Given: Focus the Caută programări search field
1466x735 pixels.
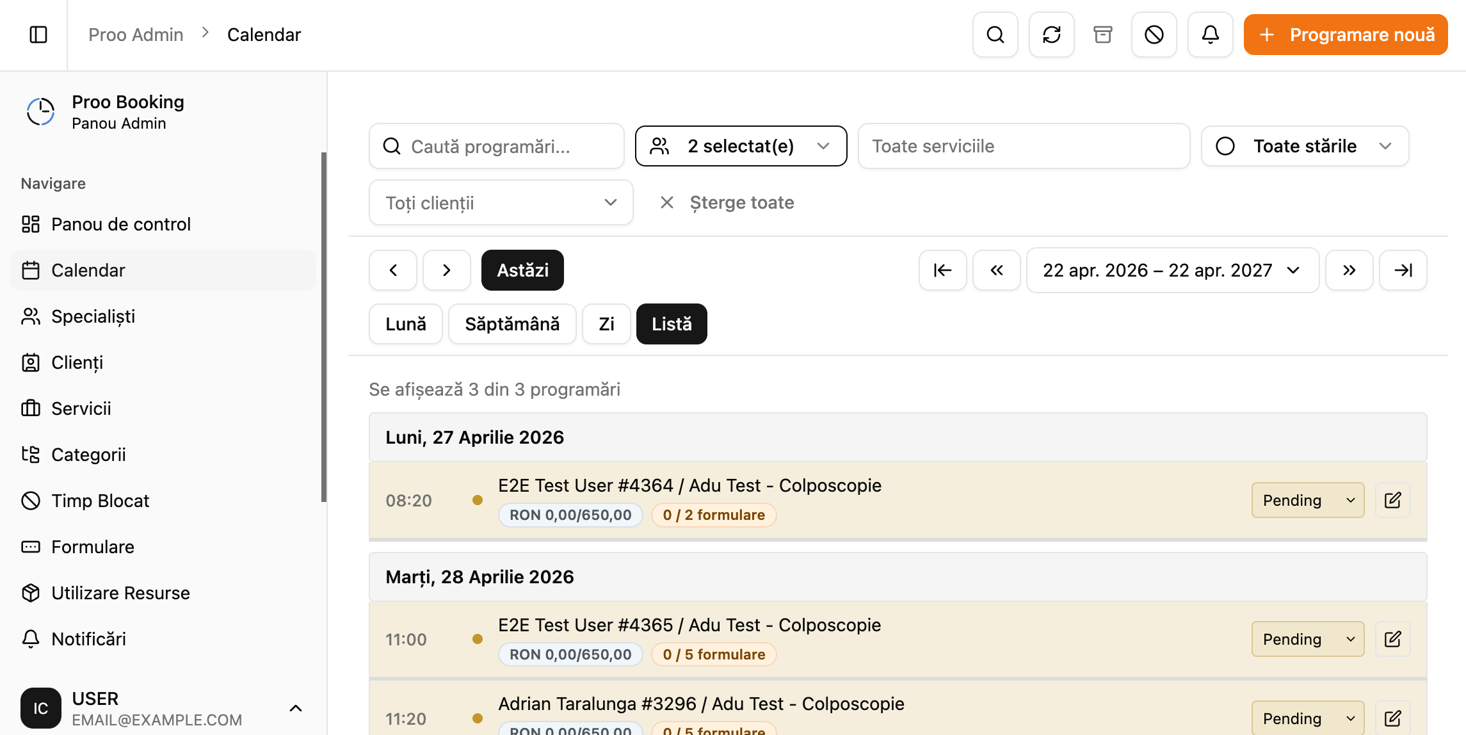Looking at the screenshot, I should click(x=496, y=147).
